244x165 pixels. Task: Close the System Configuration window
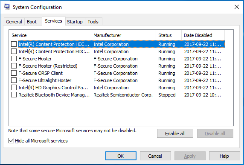237,7
